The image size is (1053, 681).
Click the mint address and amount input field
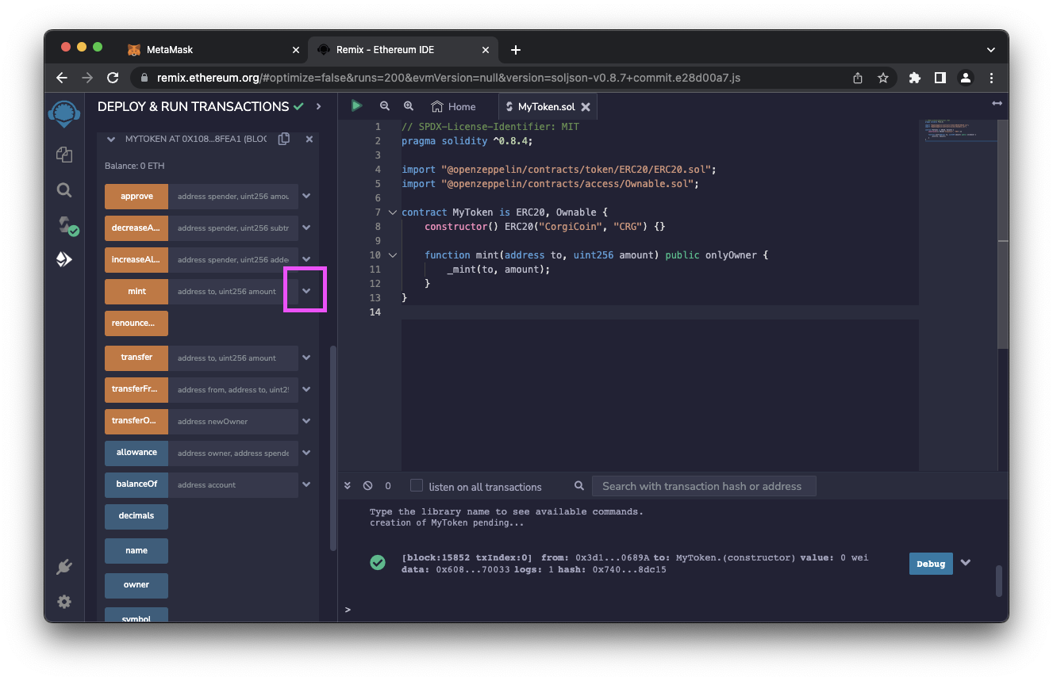233,291
